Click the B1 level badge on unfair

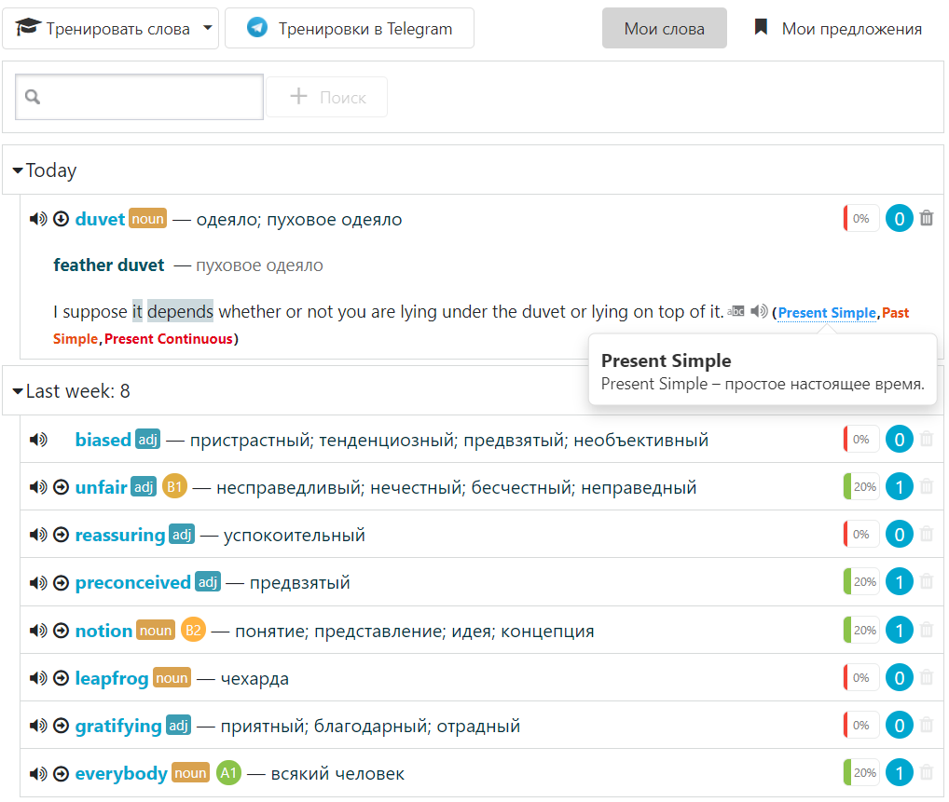coord(174,486)
